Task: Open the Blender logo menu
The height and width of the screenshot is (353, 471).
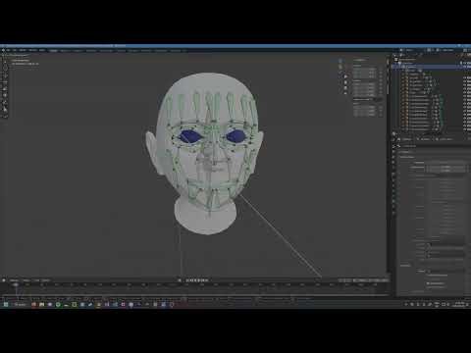Action: 3,50
